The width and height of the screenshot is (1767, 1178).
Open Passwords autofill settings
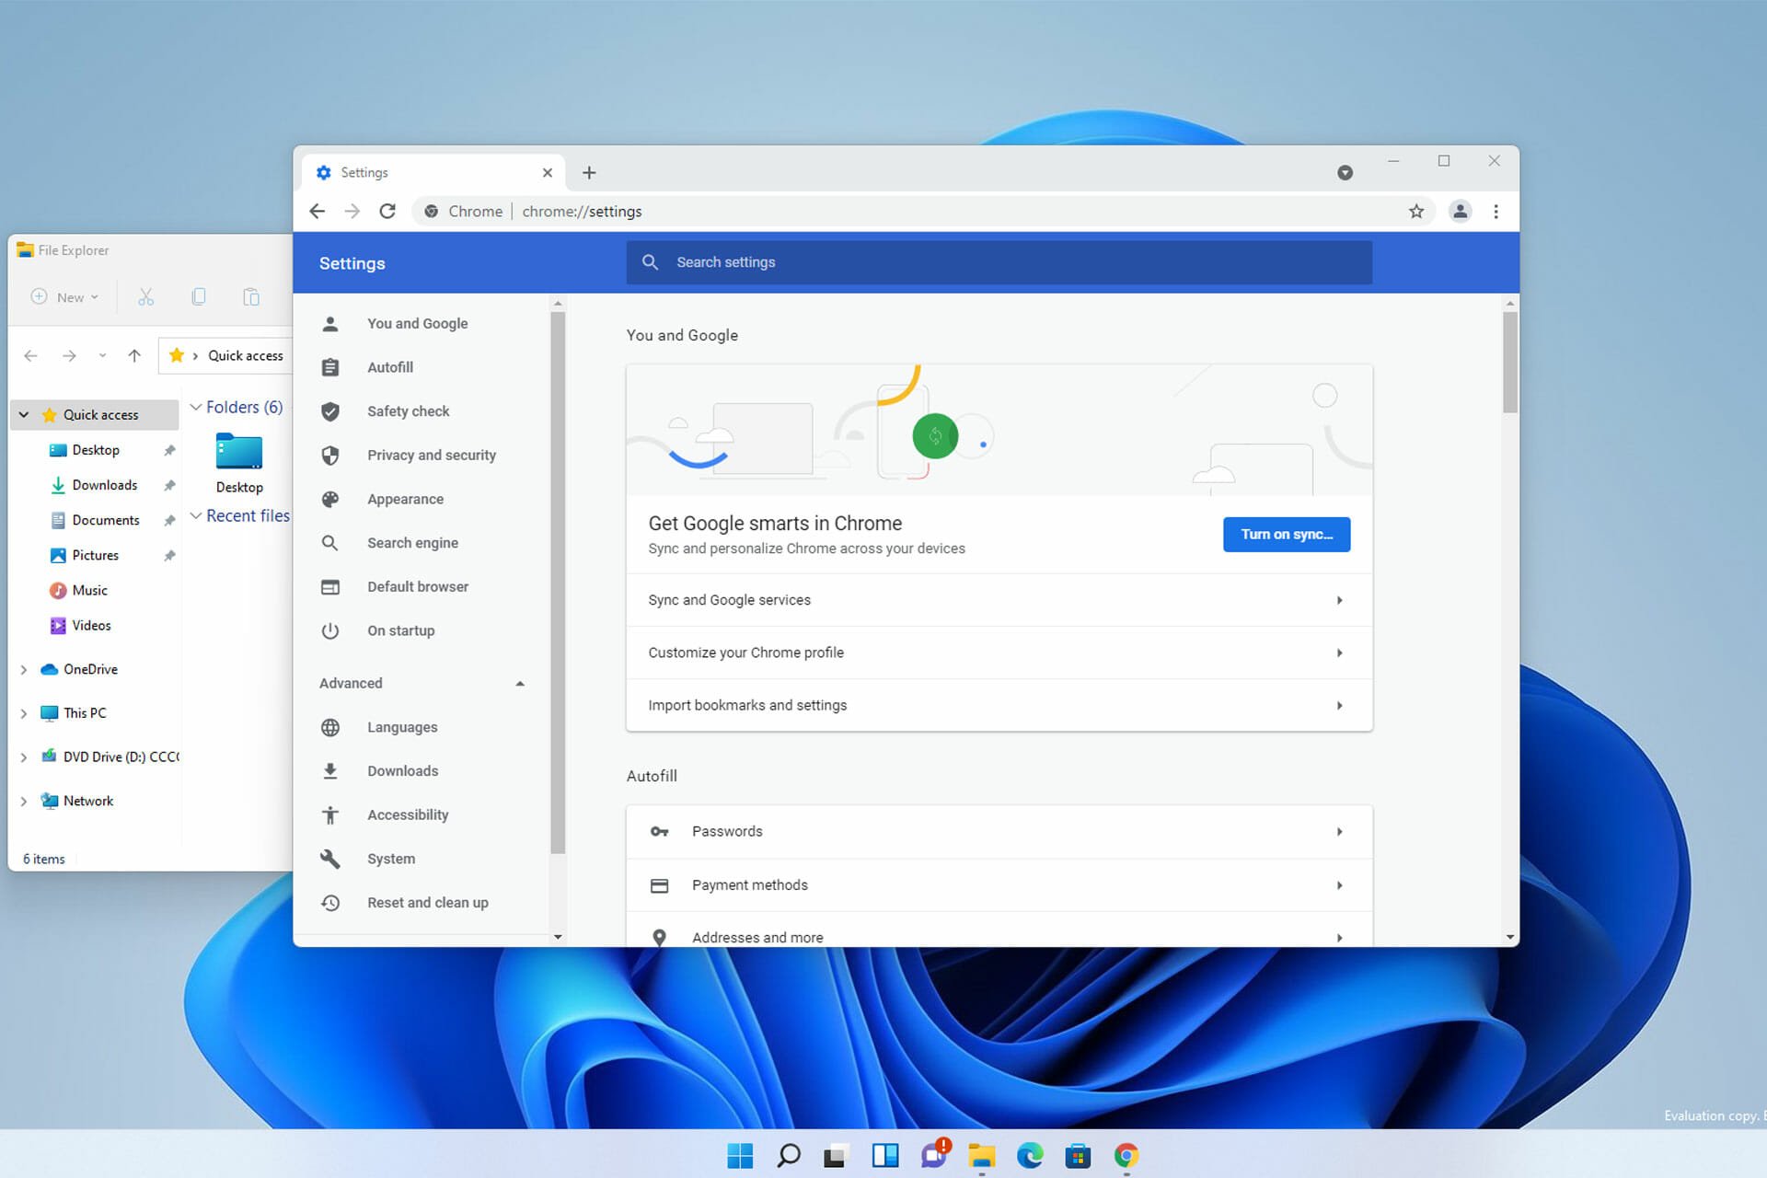click(999, 831)
